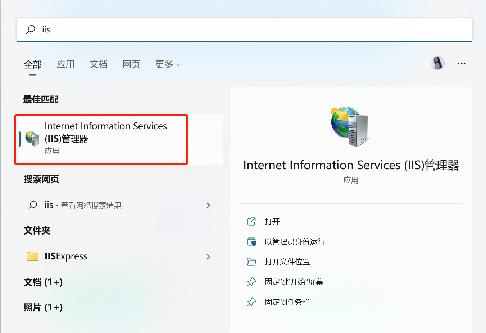Click the IISExpress yellow folder icon

tap(32, 256)
